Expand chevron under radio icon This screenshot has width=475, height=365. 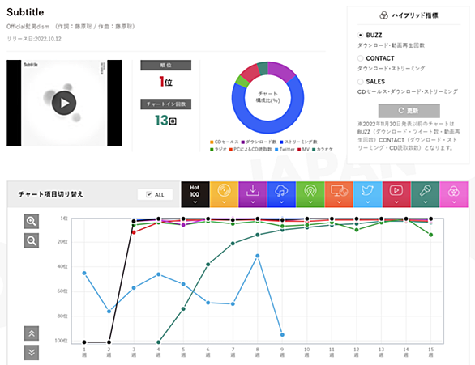[x=310, y=202]
